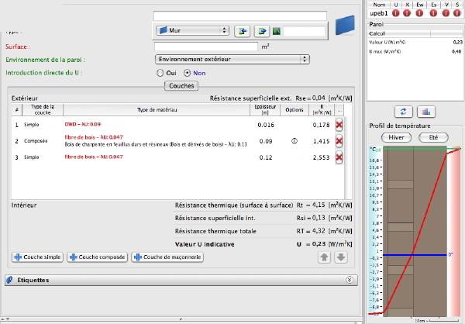Click the Surface m² input field
This screenshot has width=465, height=324.
[x=206, y=47]
